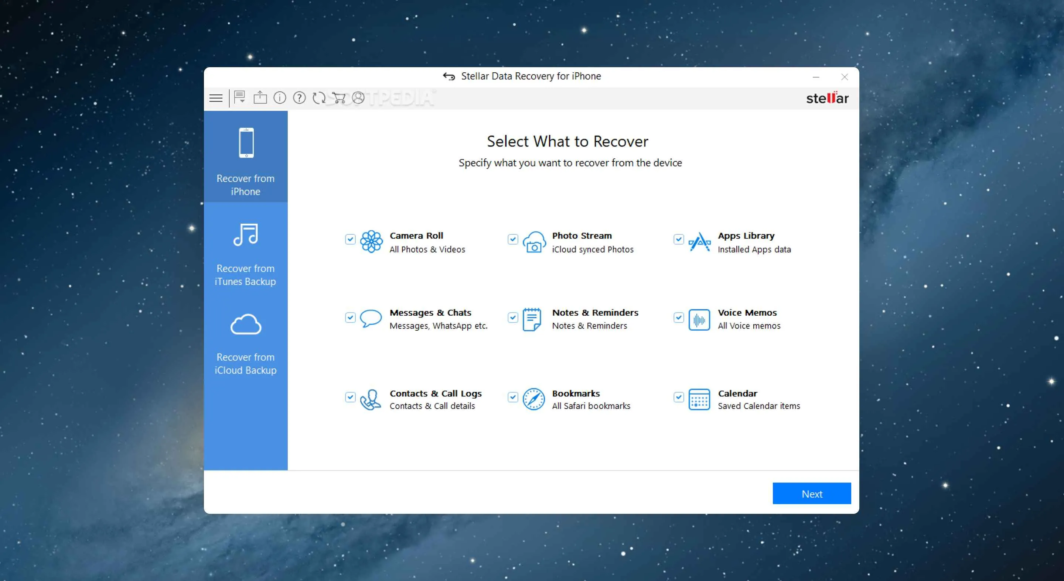Click the check-for-updates refresh icon
1064x581 pixels.
pos(318,98)
